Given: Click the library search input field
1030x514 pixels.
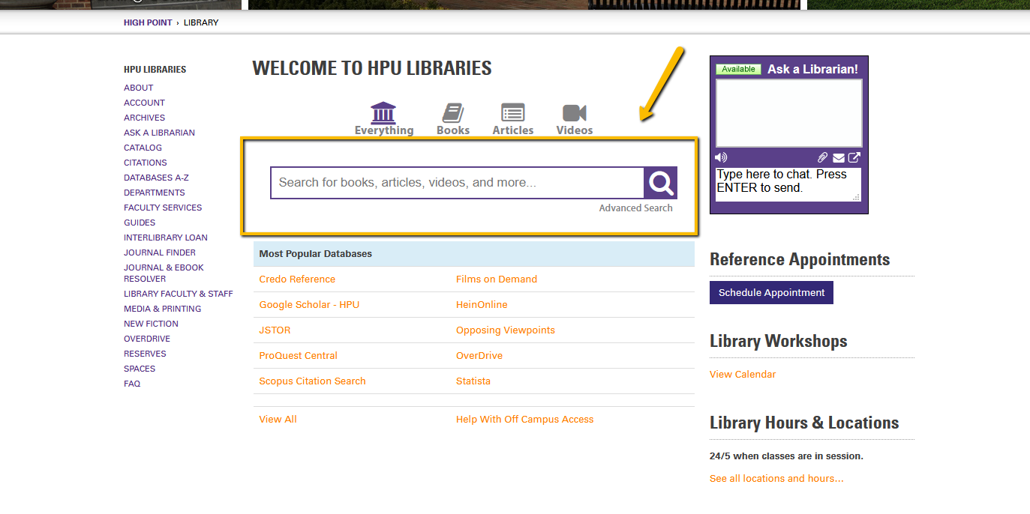Looking at the screenshot, I should pos(457,183).
